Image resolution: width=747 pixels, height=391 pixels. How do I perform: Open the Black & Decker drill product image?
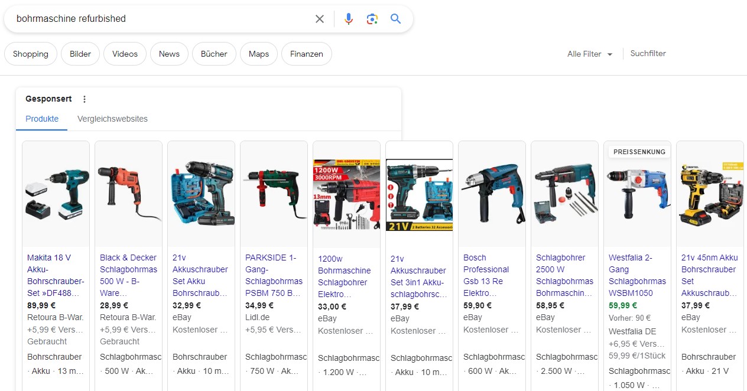point(128,194)
